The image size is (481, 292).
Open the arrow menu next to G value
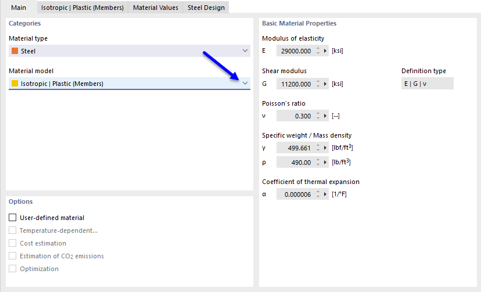coord(325,84)
